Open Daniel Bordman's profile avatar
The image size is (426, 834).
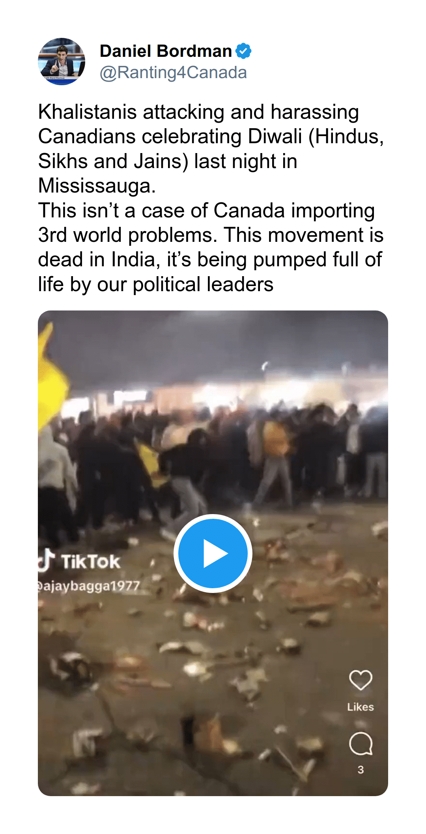tap(62, 62)
